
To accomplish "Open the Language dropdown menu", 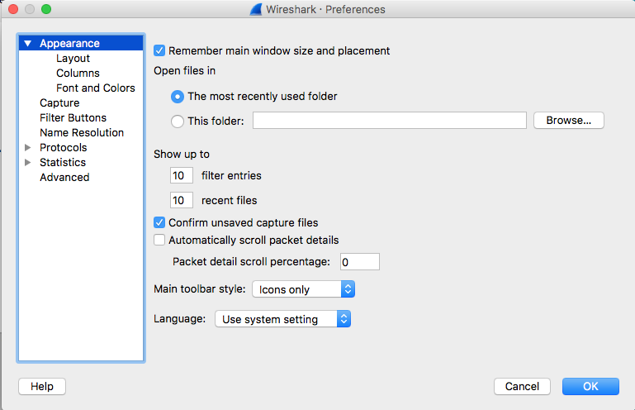I will coord(283,319).
